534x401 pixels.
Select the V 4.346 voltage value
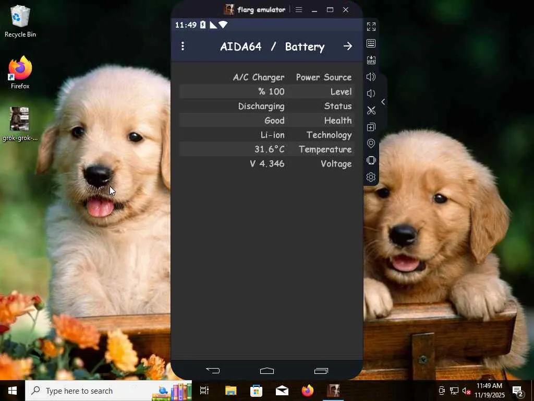(x=267, y=163)
